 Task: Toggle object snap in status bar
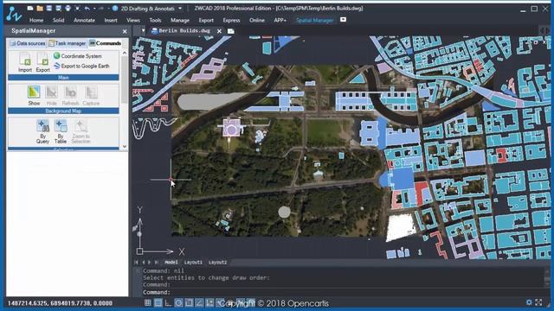tap(189, 303)
